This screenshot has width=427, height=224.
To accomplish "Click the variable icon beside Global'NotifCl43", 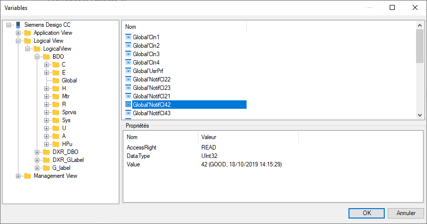I will (x=128, y=113).
